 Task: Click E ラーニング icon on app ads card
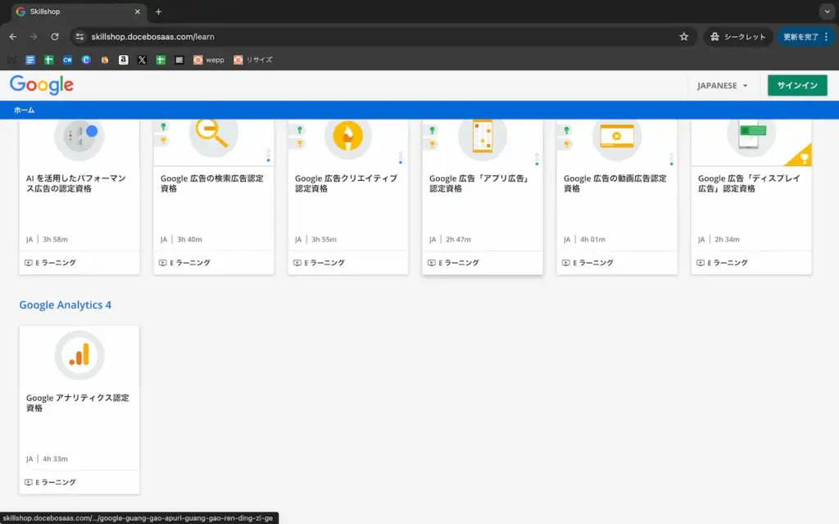coord(431,263)
